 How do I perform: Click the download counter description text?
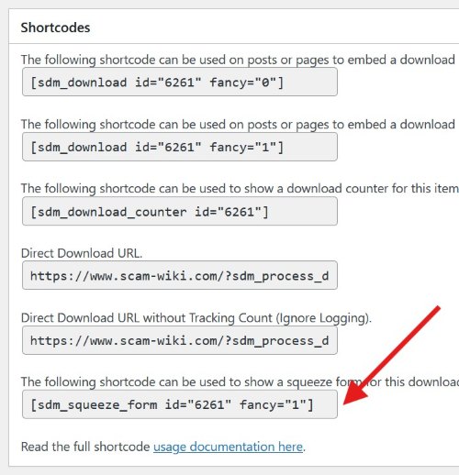[240, 189]
